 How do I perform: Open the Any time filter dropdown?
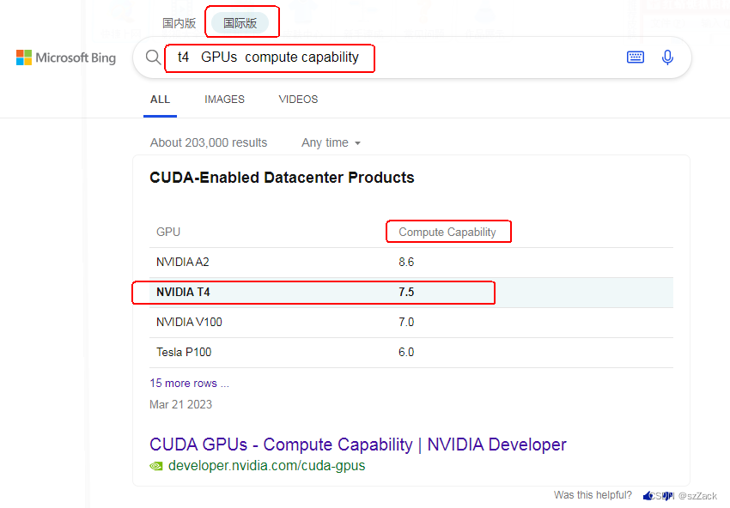(x=331, y=142)
